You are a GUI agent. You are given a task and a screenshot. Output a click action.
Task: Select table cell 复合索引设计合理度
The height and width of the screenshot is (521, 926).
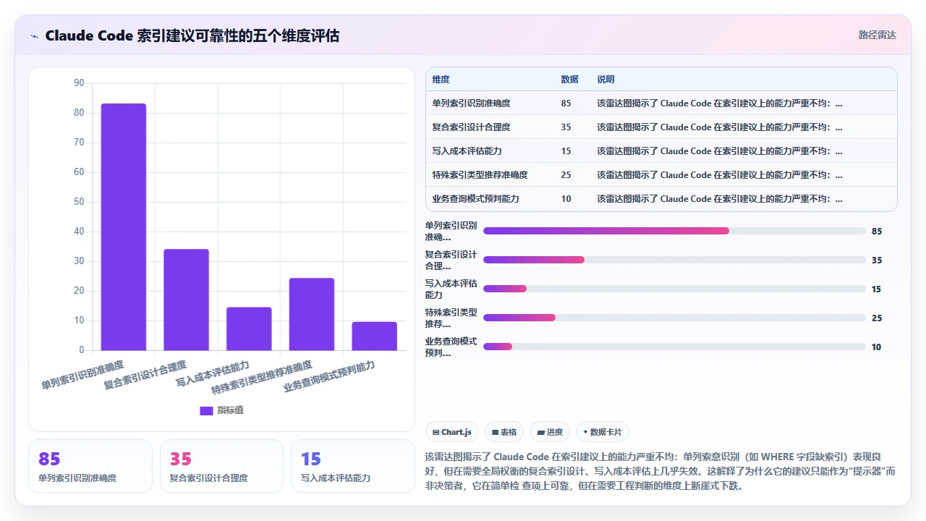click(471, 127)
